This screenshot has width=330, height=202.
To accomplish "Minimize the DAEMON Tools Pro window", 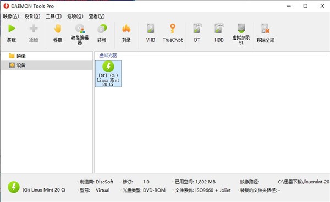I will (289, 6).
